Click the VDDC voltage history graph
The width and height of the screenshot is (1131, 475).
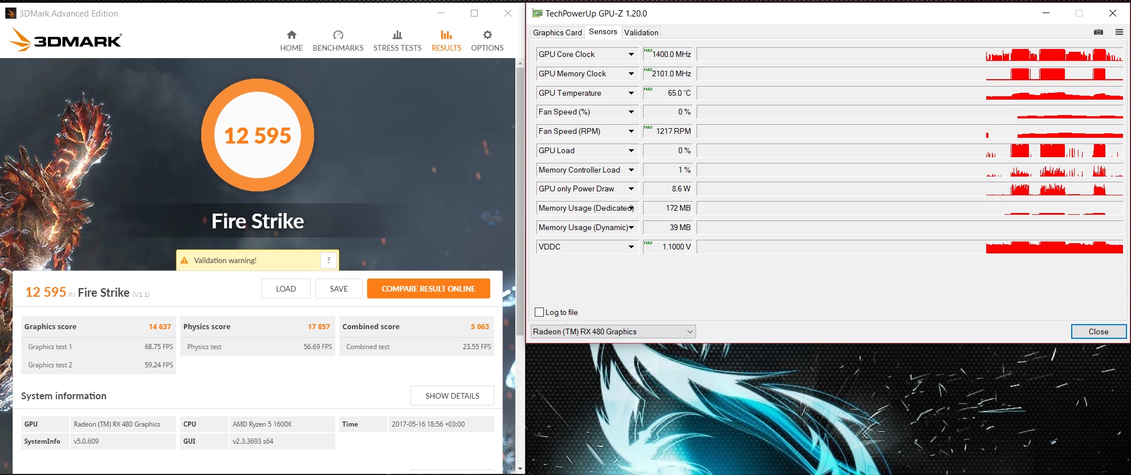[x=910, y=247]
